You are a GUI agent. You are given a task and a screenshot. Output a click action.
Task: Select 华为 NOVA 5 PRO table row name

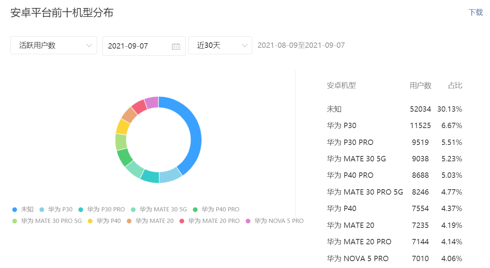coord(357,258)
